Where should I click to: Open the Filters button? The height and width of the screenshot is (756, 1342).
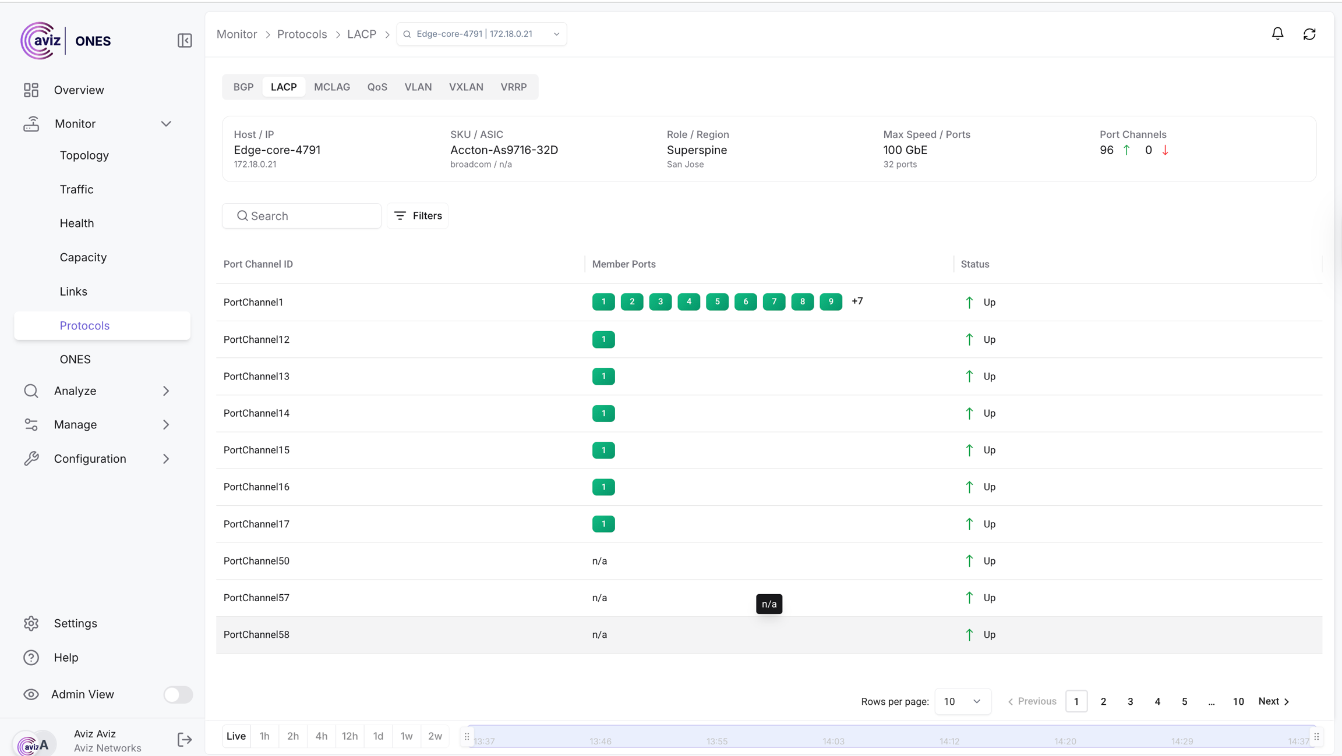coord(418,216)
